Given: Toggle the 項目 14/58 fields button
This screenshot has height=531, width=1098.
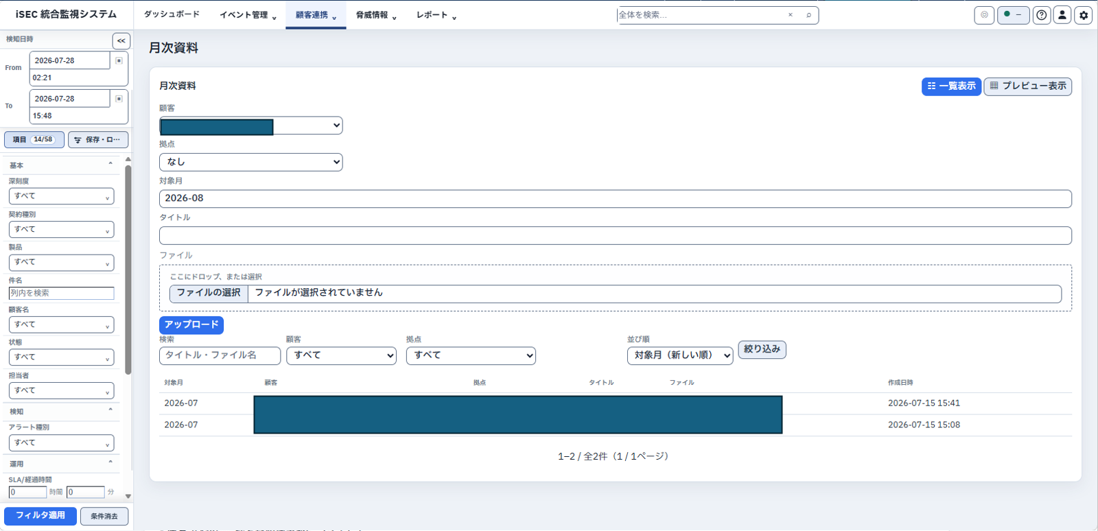Looking at the screenshot, I should [x=34, y=140].
